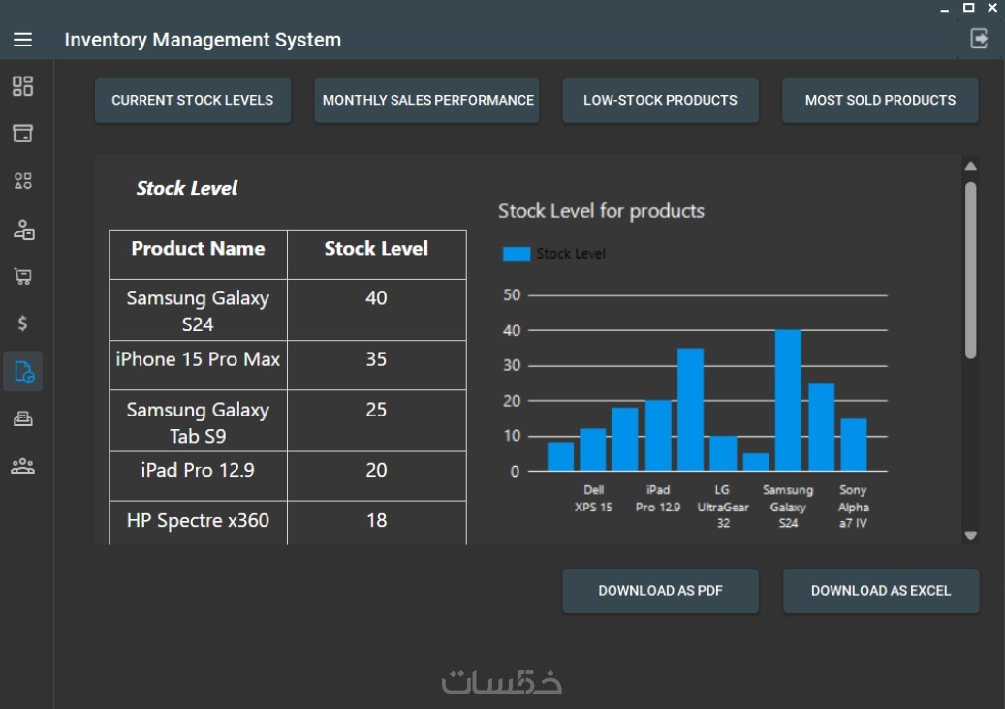Viewport: 1005px width, 709px height.
Task: Open the categories shapes icon in sidebar
Action: pos(22,180)
